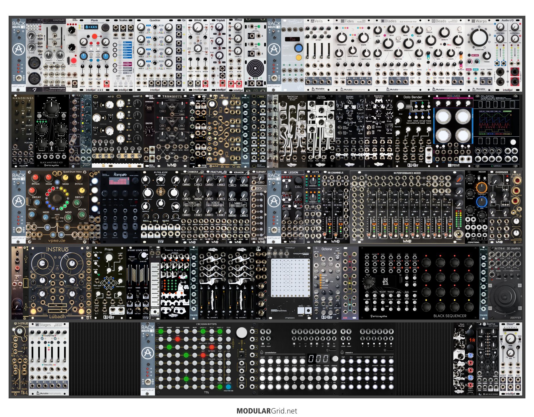Image resolution: width=534 pixels, height=417 pixels.
Task: Adjust the RISE 1 knob on Quadrax
Action: coord(141,27)
